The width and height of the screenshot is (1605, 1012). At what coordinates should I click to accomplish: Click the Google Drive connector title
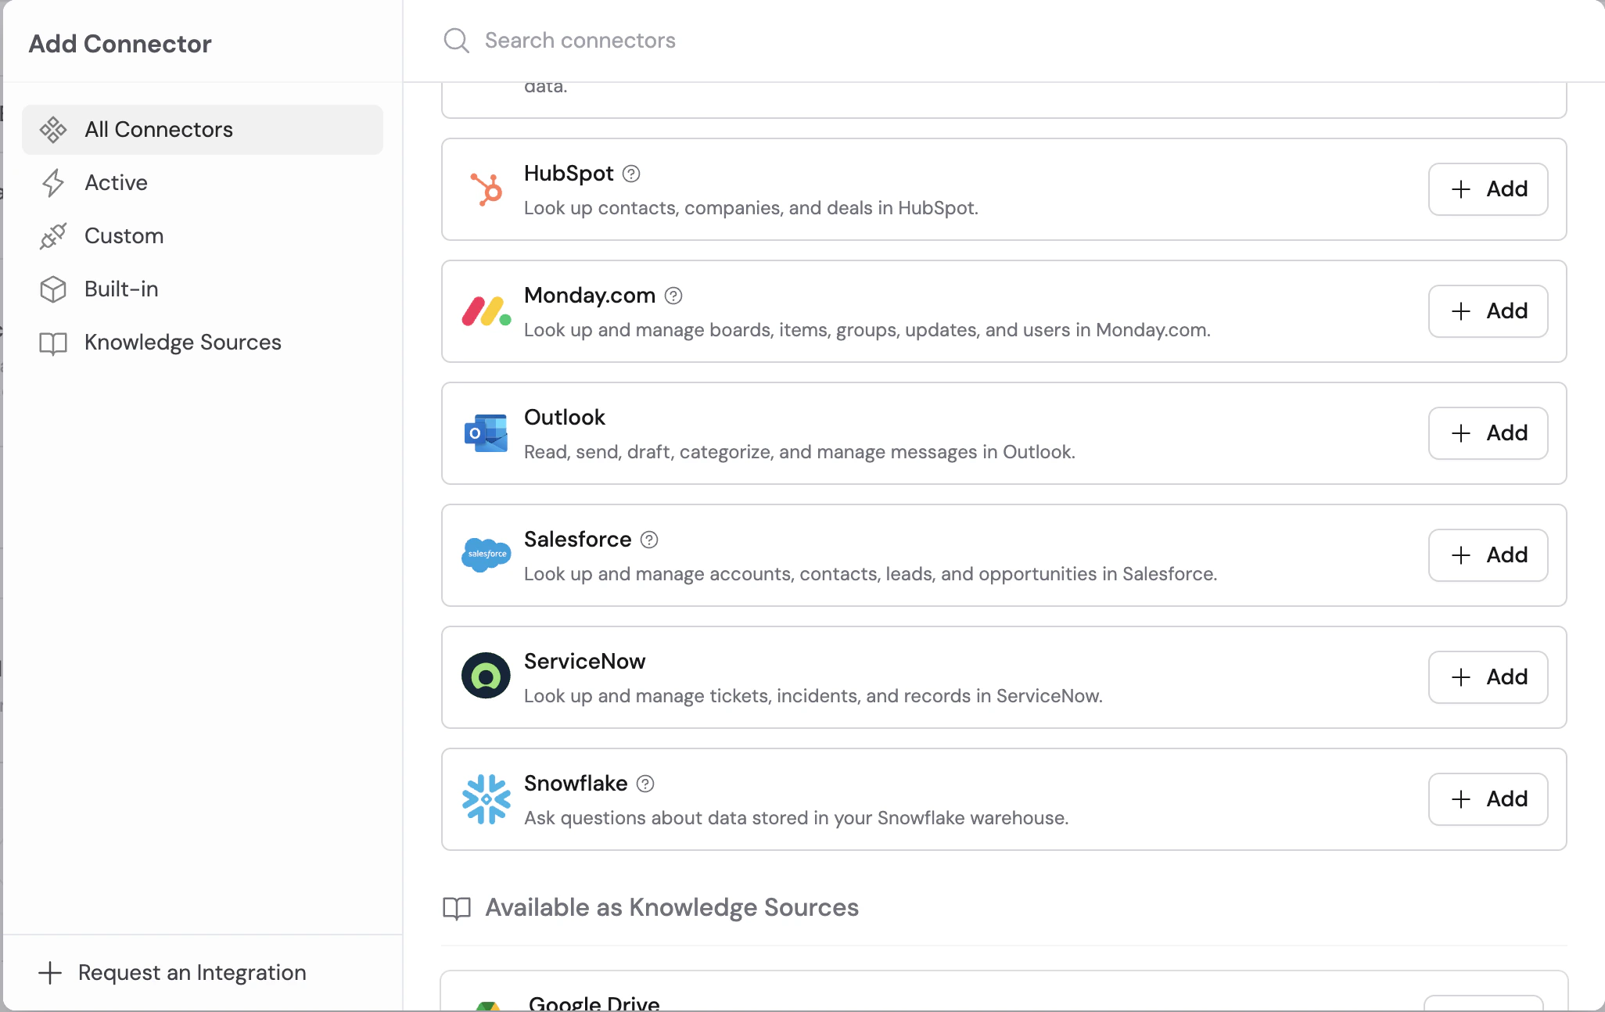coord(594,1003)
